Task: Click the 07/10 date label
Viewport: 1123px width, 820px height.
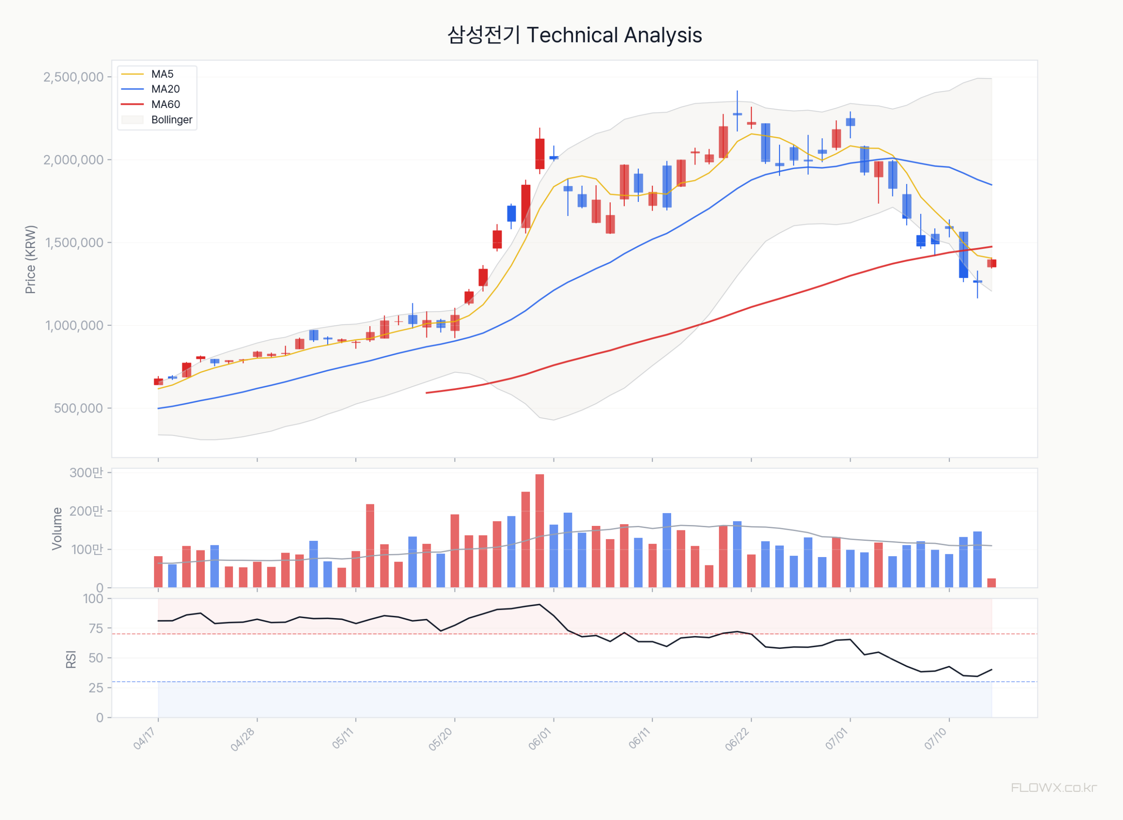Action: coord(936,739)
